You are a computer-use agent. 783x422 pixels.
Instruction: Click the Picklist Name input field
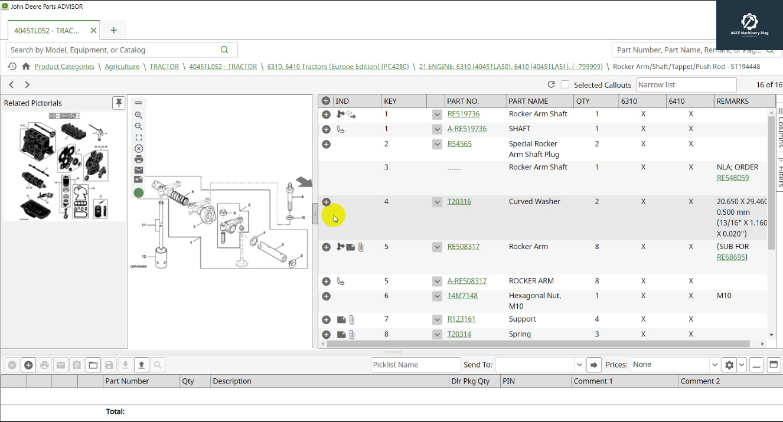tap(415, 365)
